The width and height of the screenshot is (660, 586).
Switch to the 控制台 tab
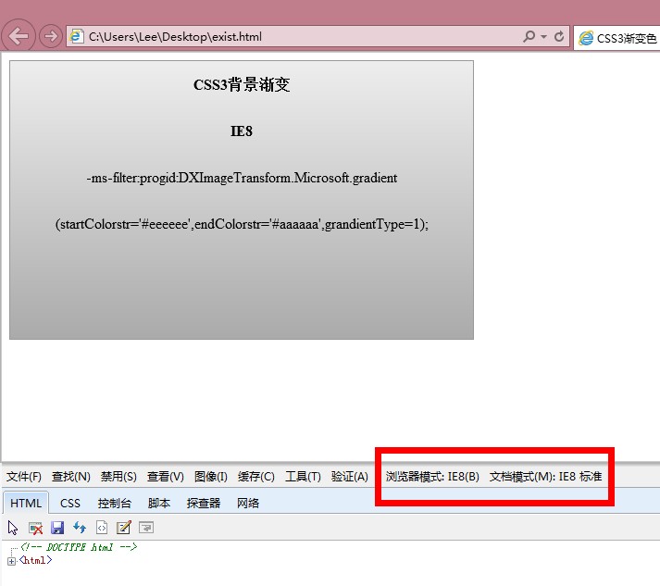pos(115,503)
